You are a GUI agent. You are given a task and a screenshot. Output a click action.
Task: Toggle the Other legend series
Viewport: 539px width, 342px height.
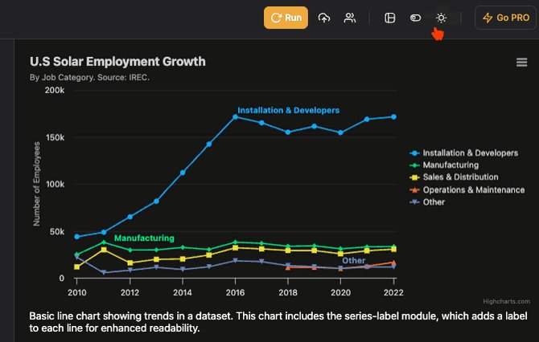point(427,202)
